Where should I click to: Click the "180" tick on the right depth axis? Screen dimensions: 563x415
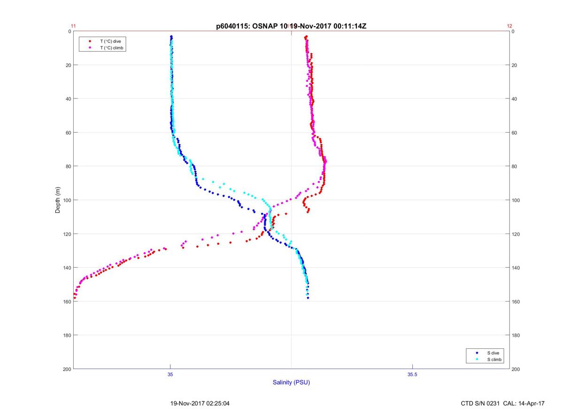point(516,335)
